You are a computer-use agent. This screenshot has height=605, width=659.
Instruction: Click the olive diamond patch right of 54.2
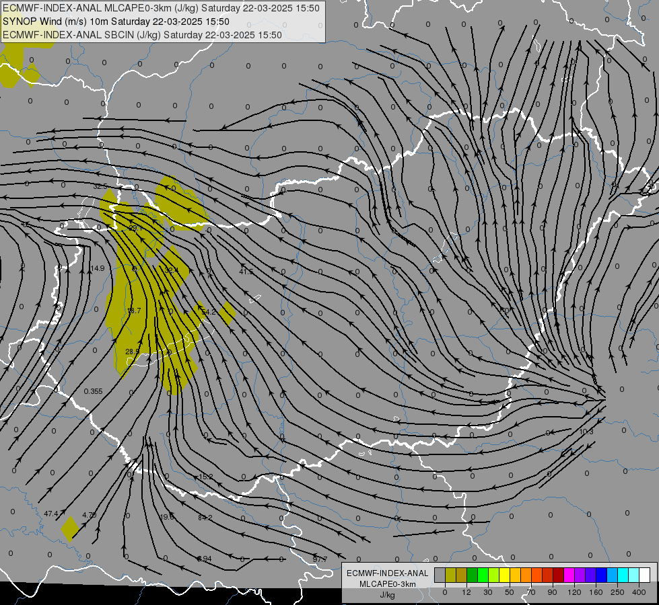pyautogui.click(x=228, y=313)
